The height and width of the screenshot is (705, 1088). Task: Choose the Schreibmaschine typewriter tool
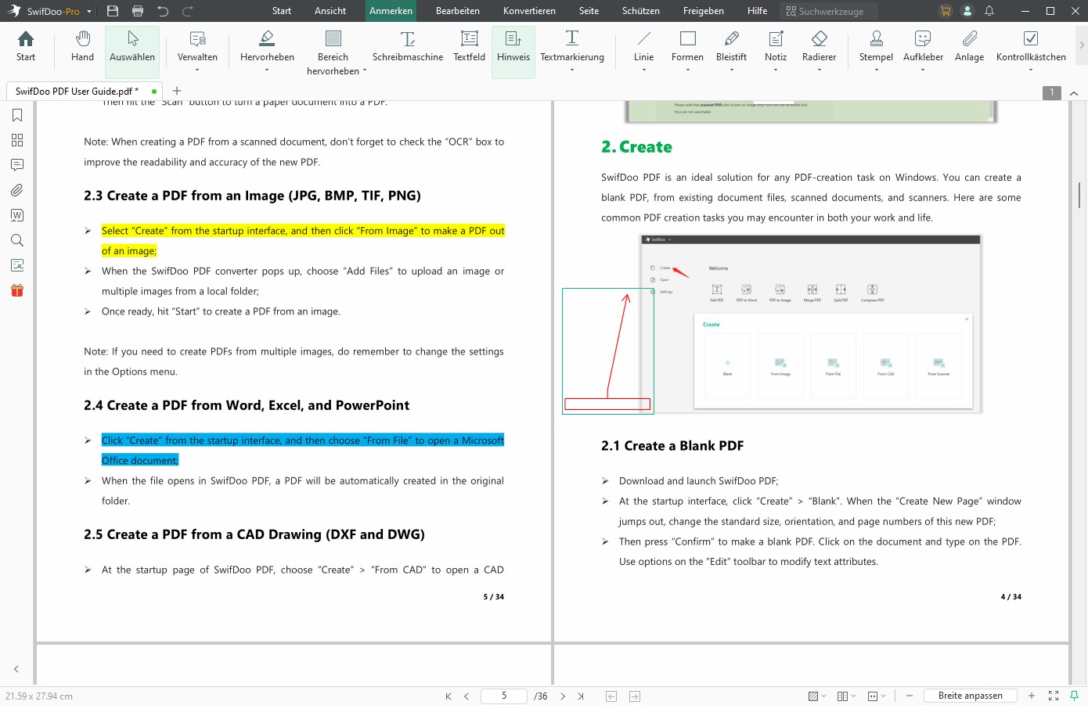(x=408, y=46)
